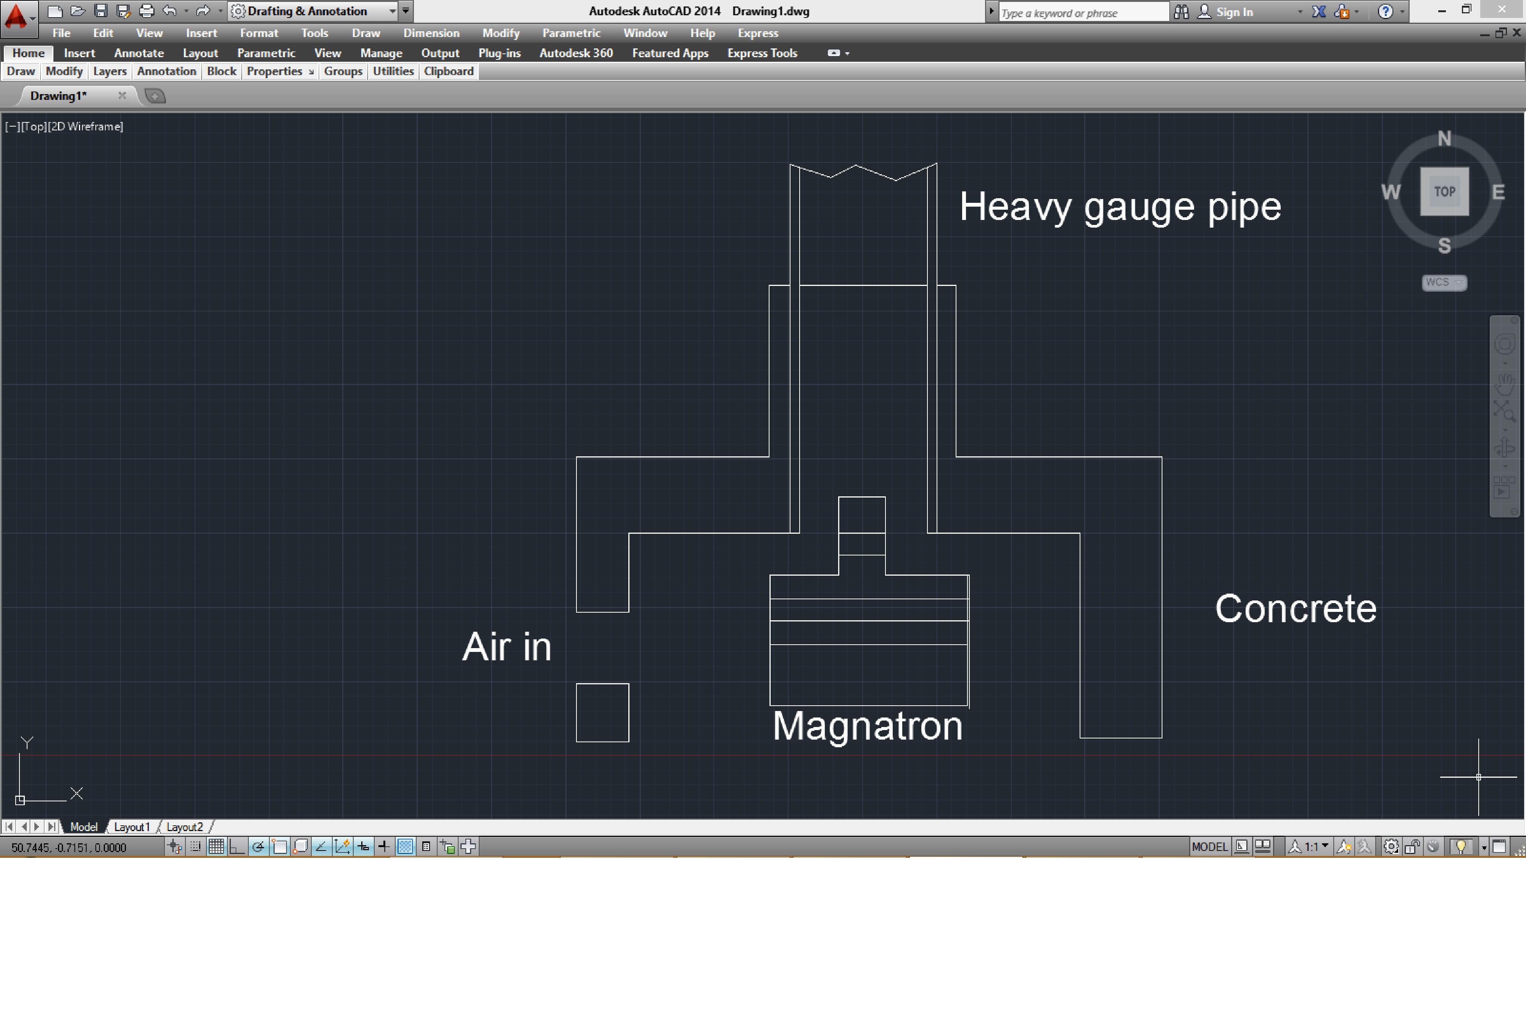Expand the 1:1 annotation scale dropdown
1526x1016 pixels.
pos(1325,846)
